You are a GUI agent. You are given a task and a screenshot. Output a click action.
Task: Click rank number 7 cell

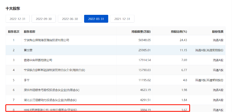pos(14,100)
